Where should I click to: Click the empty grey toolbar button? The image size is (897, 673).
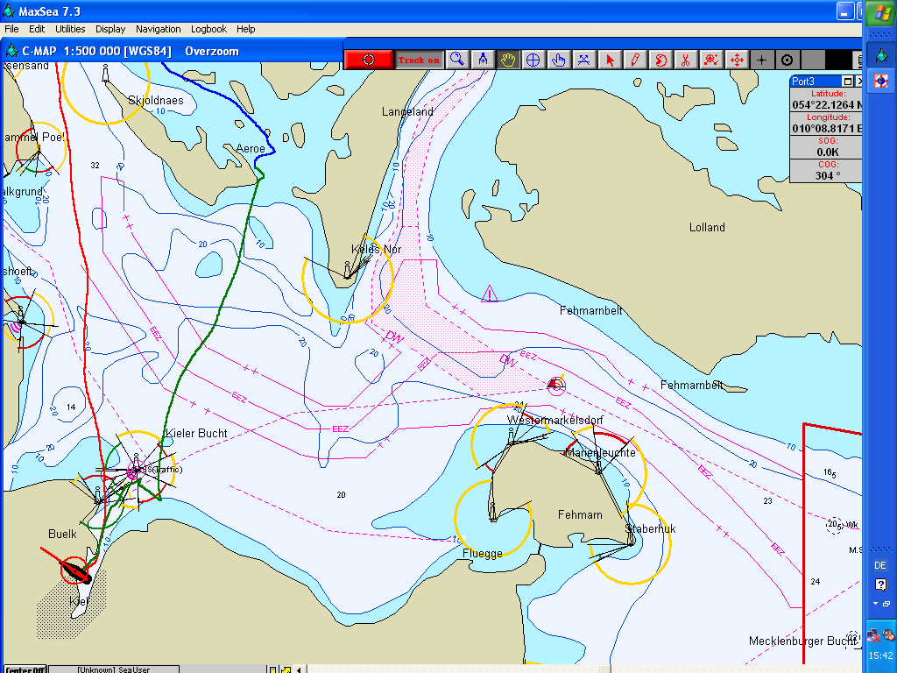813,60
